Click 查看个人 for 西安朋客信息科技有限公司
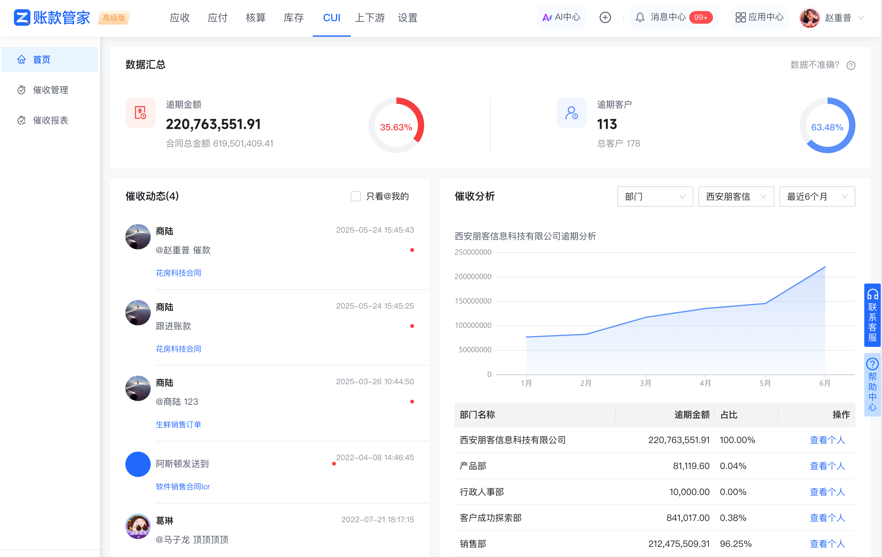 click(827, 440)
